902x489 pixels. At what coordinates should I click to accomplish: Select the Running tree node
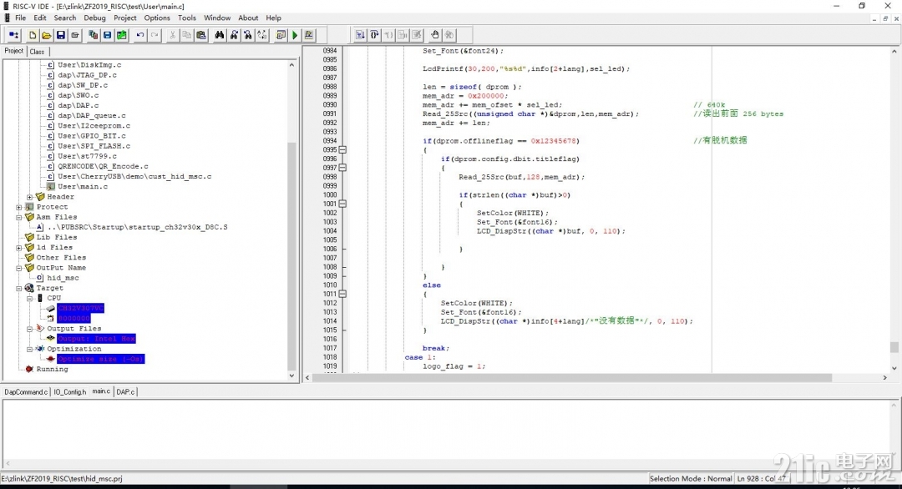(x=52, y=370)
